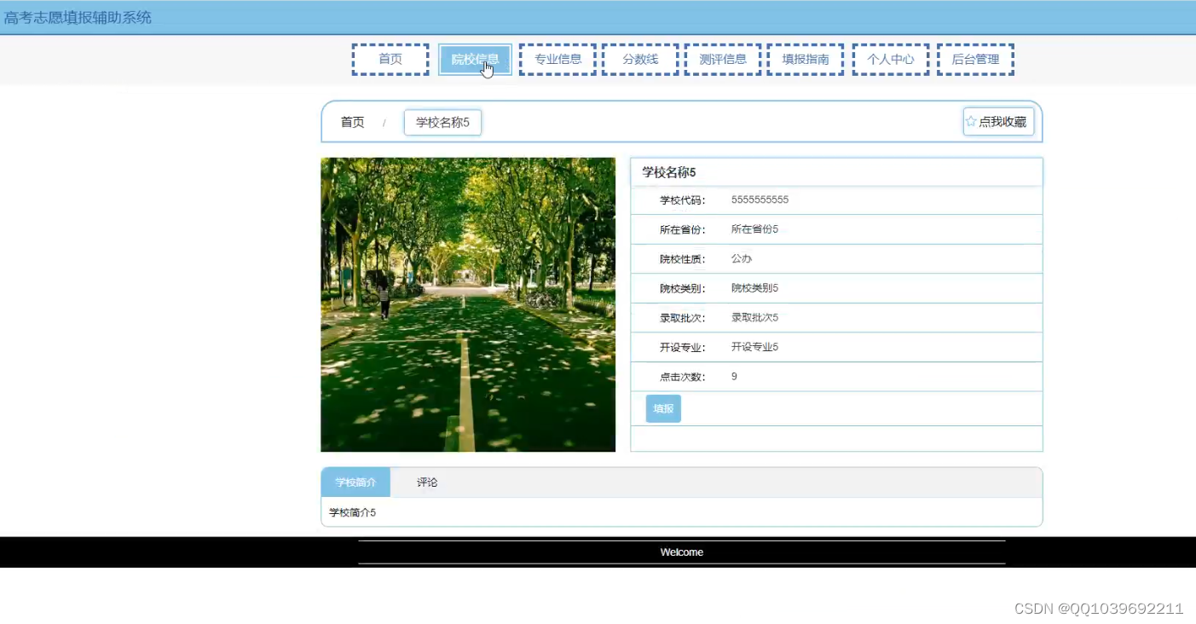Click the click count value 9
Screen dimensions: 1196x624
(x=734, y=376)
